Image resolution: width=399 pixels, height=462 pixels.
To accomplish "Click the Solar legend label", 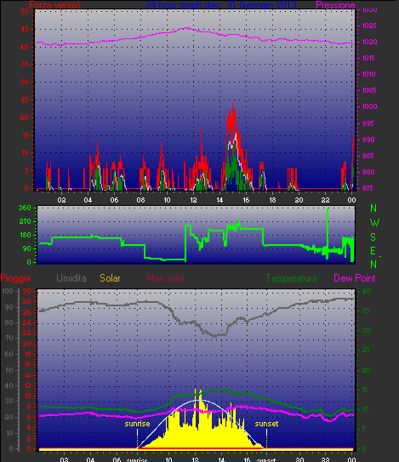I will click(110, 278).
